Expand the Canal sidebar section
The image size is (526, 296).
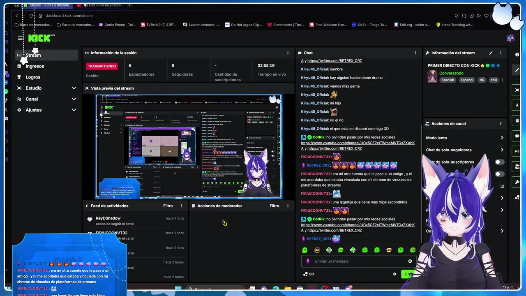coord(74,99)
